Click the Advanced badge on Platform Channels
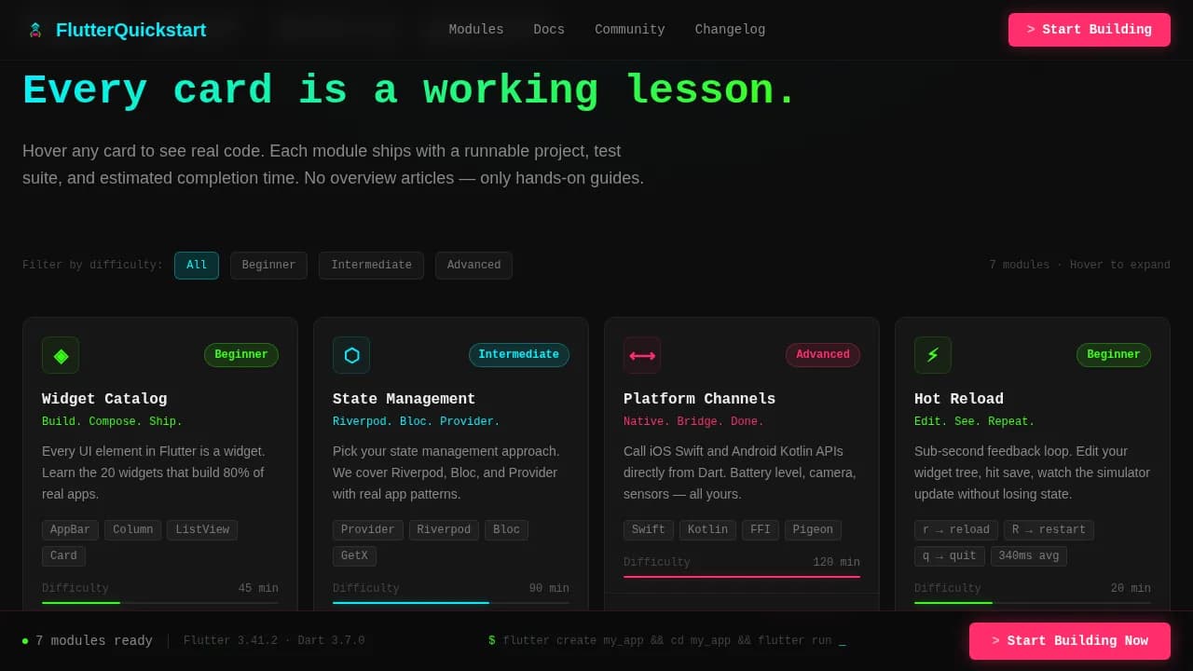 click(823, 355)
